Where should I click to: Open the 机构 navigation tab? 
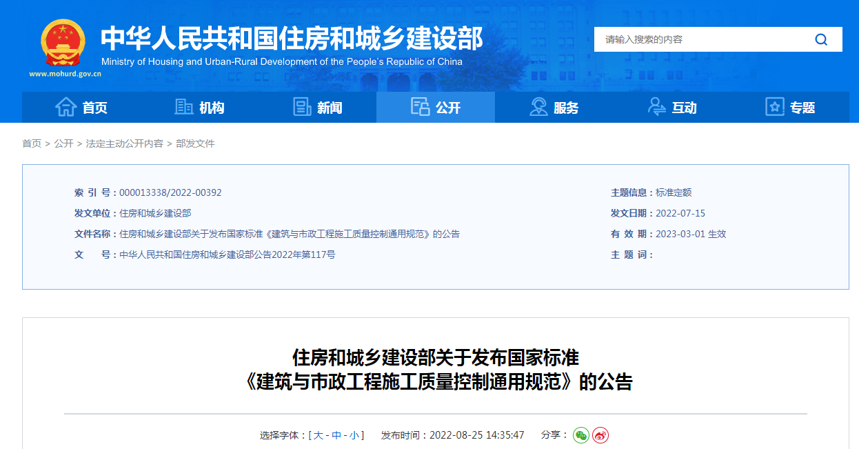199,108
